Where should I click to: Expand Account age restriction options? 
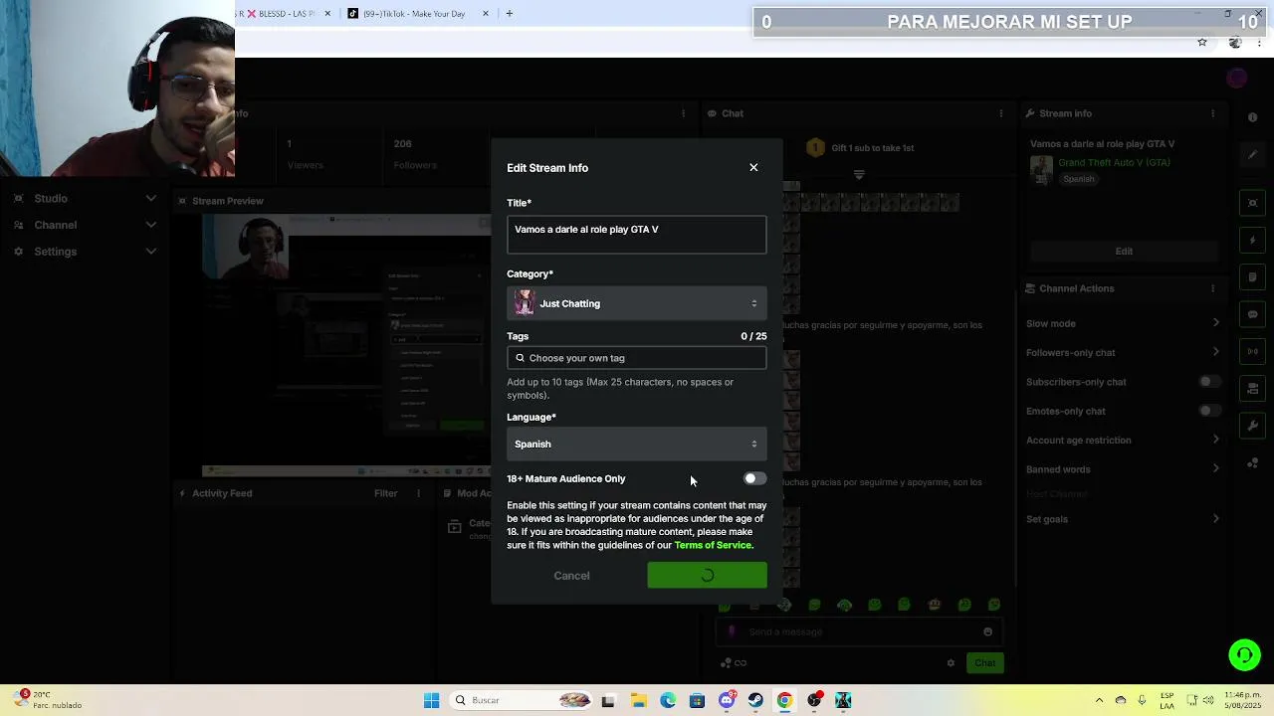click(1123, 440)
